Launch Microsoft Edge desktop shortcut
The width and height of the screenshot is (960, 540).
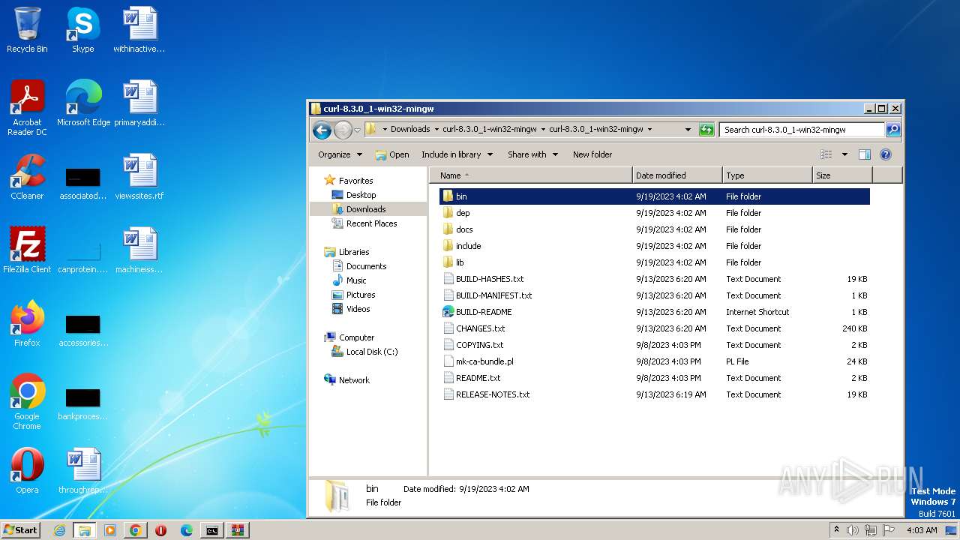pyautogui.click(x=83, y=103)
